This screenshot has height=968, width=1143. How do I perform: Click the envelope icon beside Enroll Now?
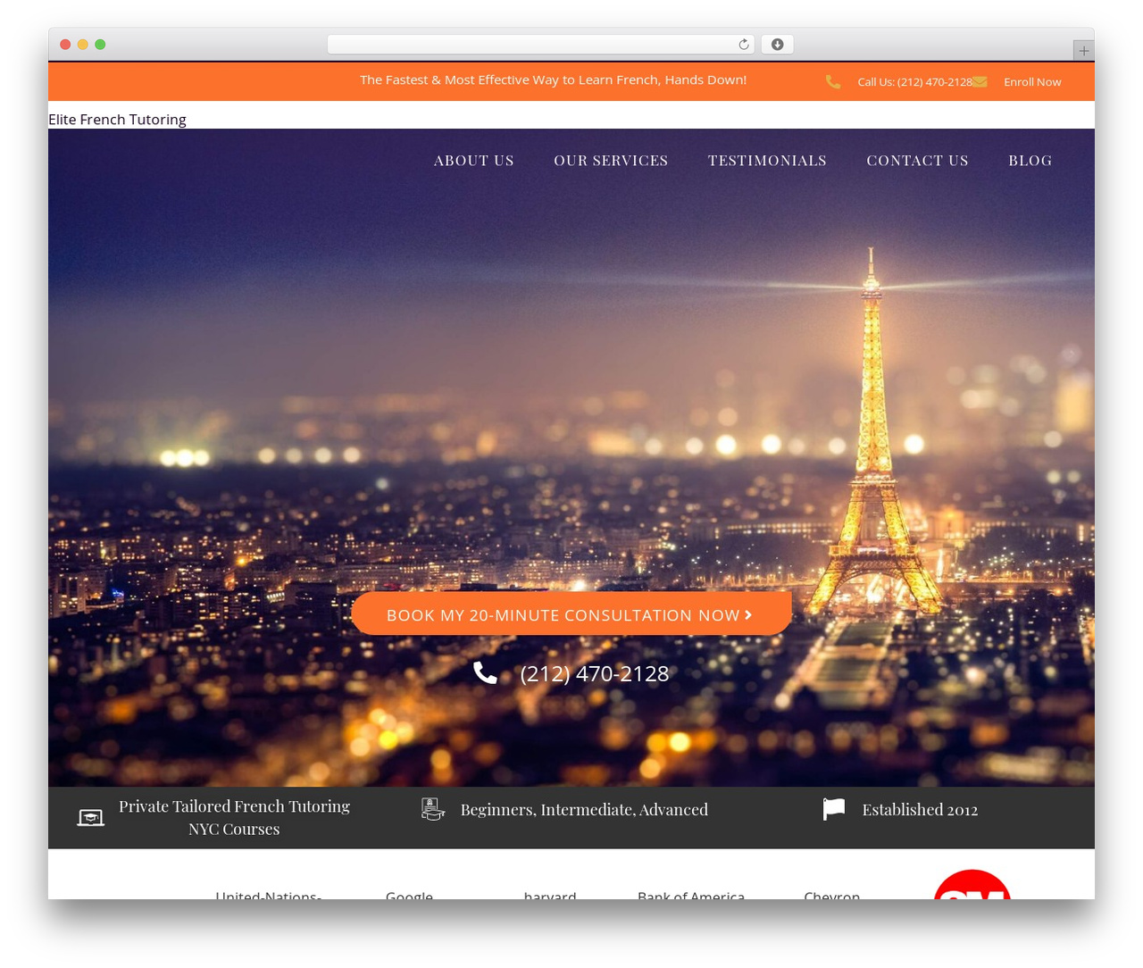click(980, 81)
